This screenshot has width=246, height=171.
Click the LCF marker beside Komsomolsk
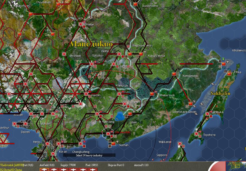pyautogui.click(x=181, y=73)
